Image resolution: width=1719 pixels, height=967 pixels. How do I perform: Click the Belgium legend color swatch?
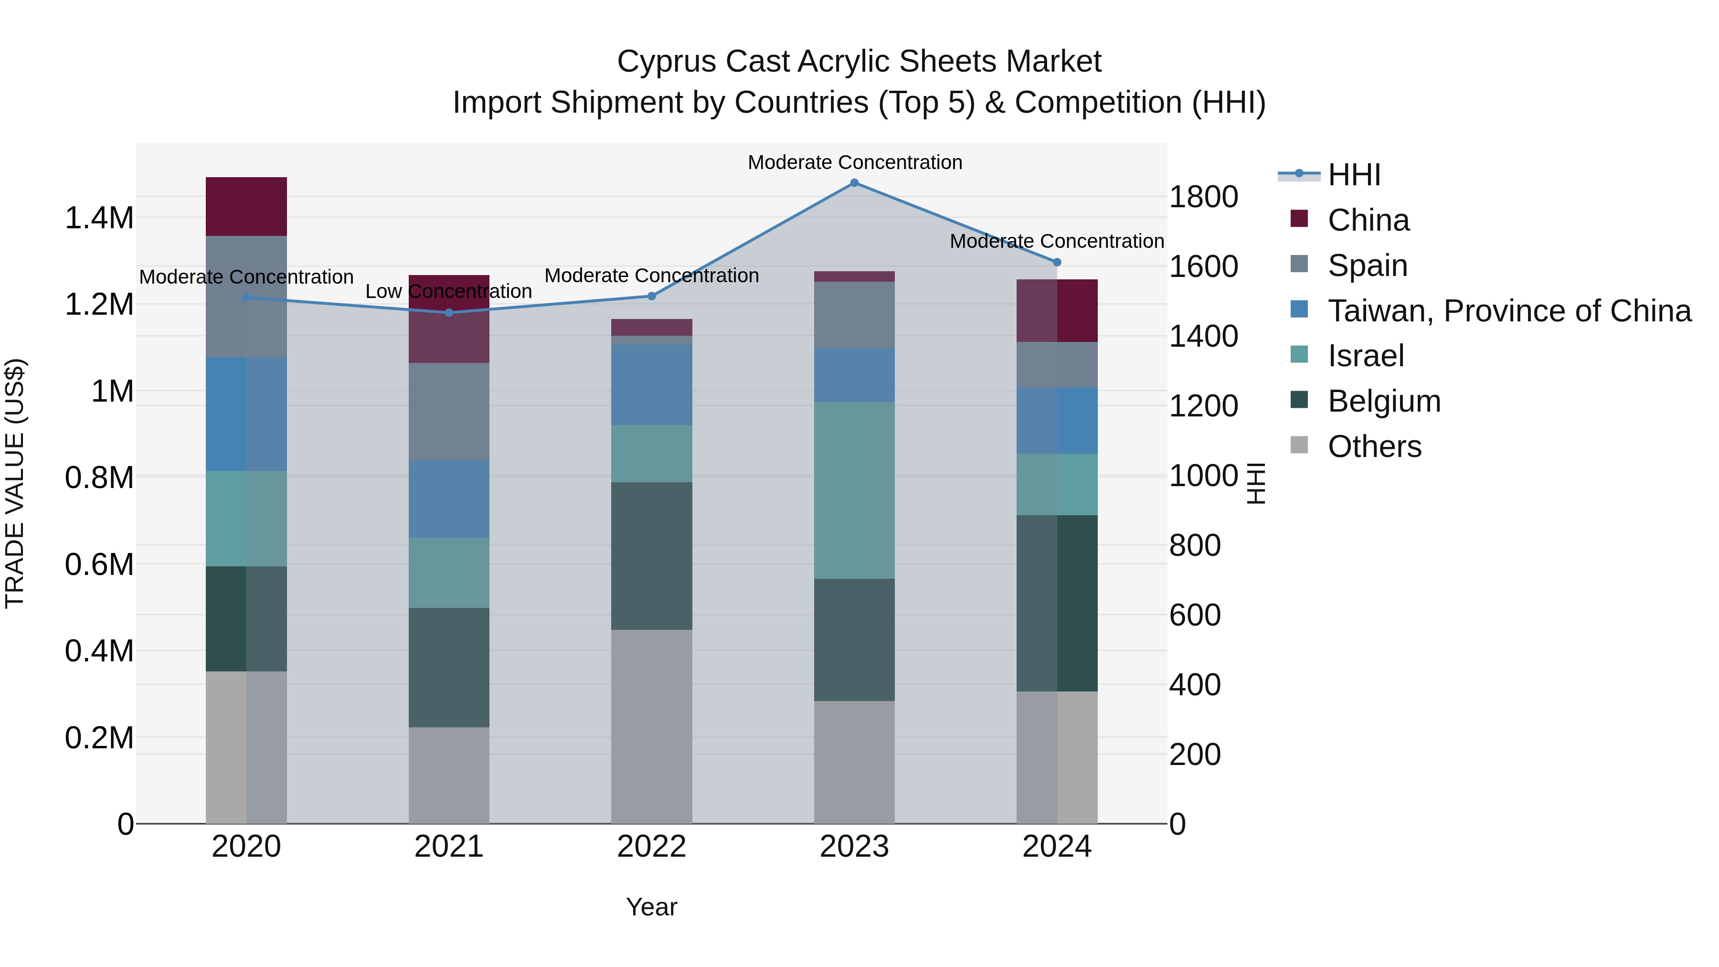click(x=1299, y=400)
